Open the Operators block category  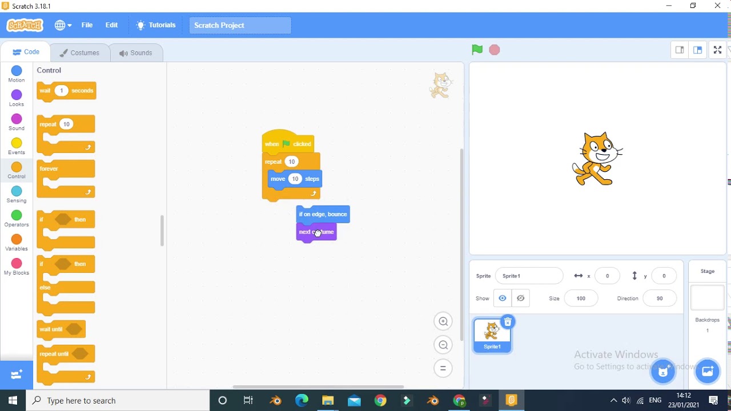[x=17, y=219]
